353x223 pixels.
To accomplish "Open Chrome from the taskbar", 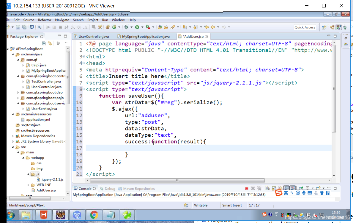I will click(x=94, y=215).
